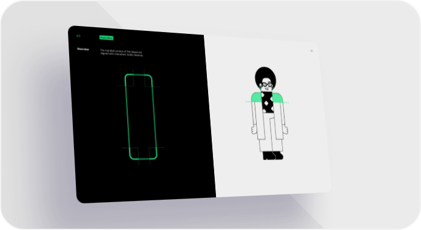Select the Overview heading
Screen dimensions: 421x230
83,49
